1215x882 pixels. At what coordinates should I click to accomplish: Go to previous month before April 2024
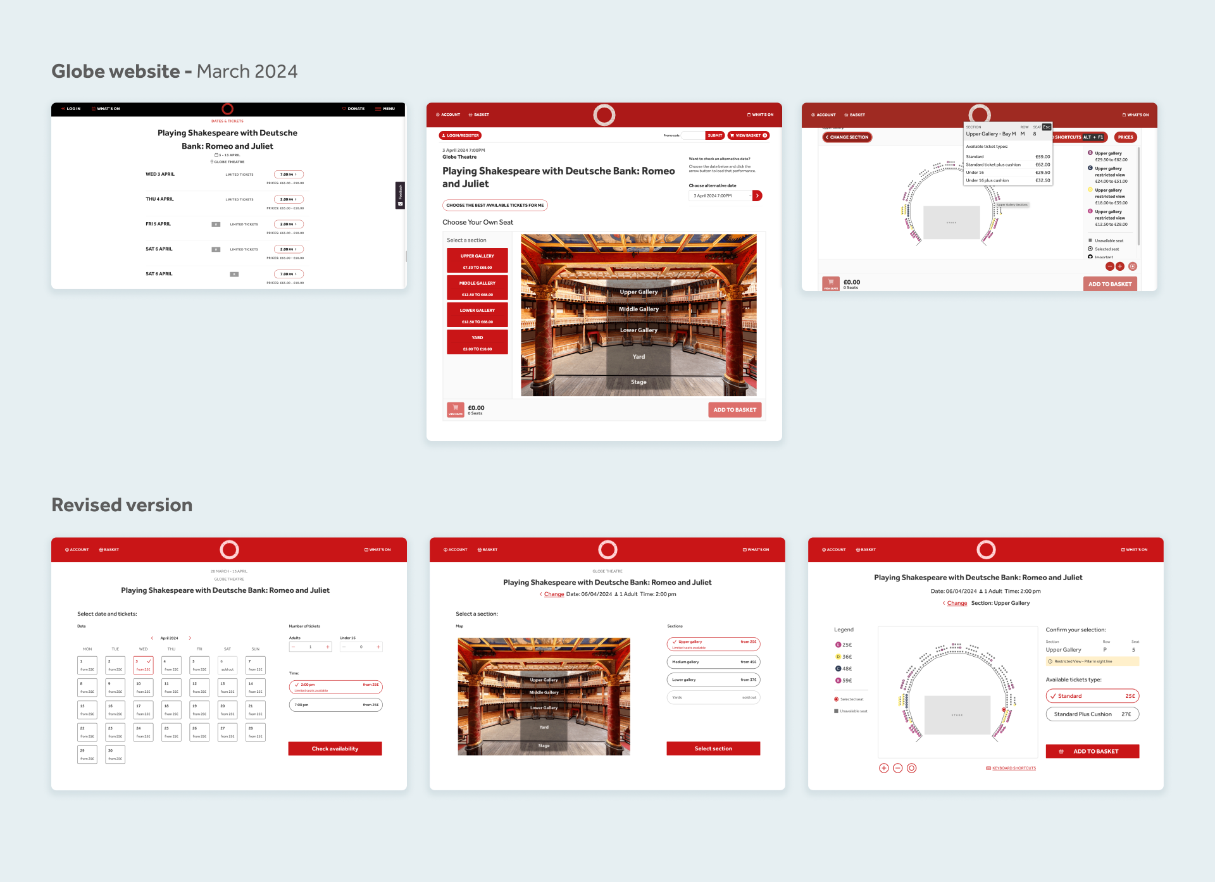pos(152,638)
